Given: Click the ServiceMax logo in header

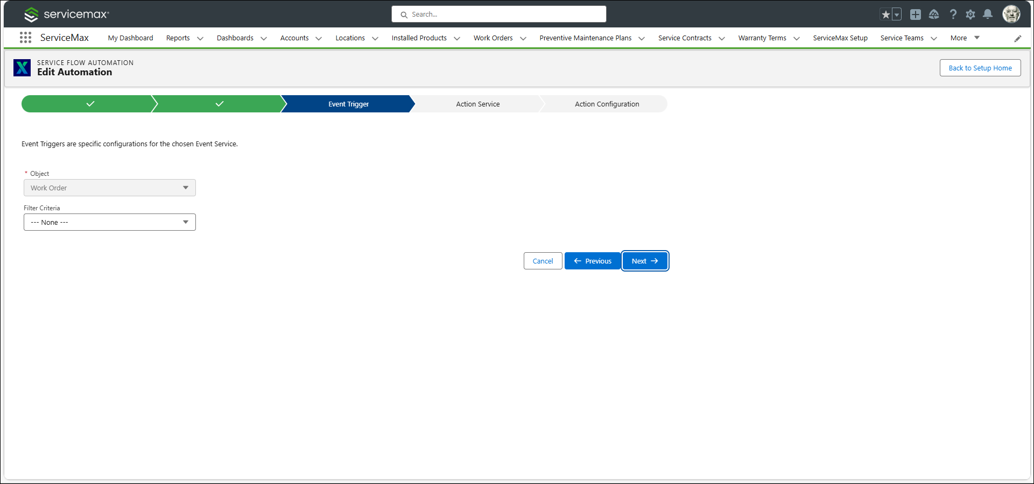Looking at the screenshot, I should click(x=66, y=15).
